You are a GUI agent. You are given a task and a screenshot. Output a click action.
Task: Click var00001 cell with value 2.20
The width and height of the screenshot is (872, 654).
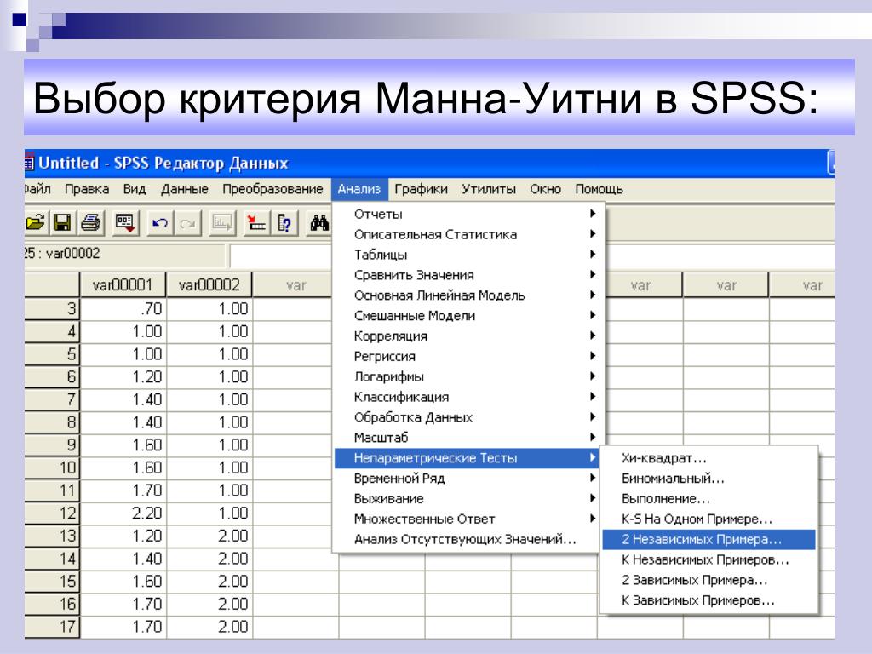[123, 513]
